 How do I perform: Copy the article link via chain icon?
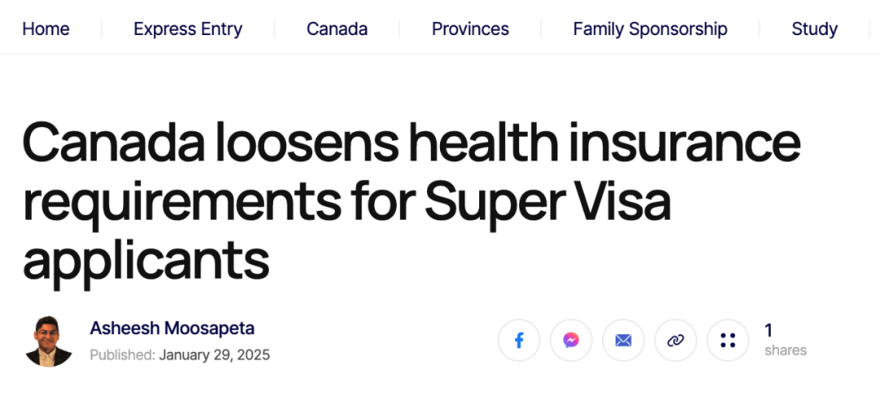click(x=675, y=340)
